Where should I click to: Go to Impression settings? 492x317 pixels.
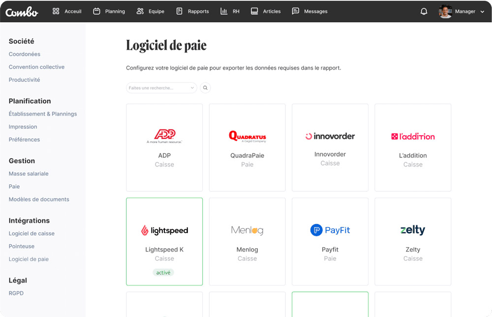[x=23, y=127]
